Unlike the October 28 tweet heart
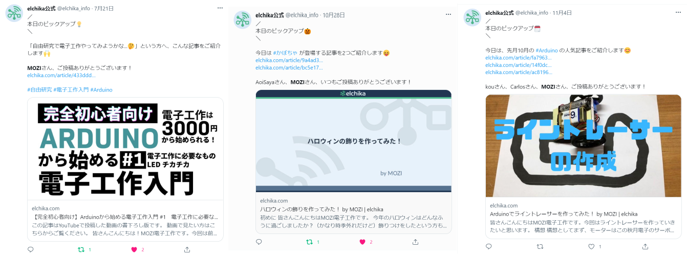The image size is (687, 257). (362, 242)
